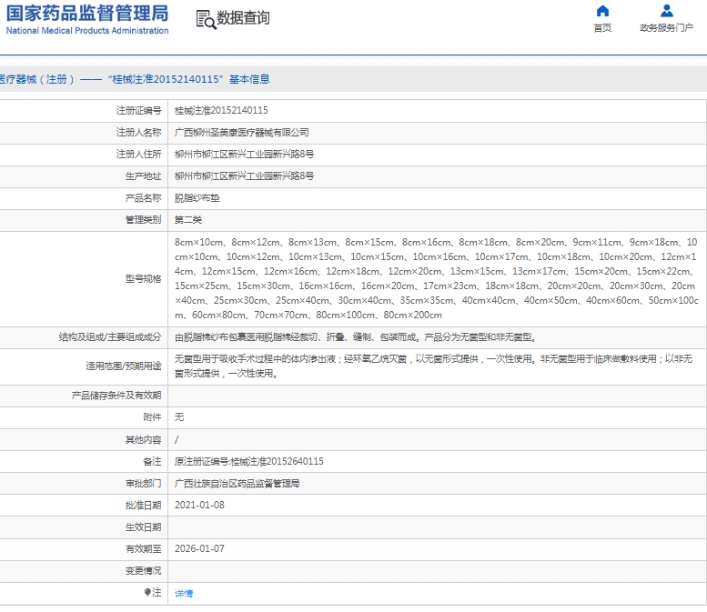Click the home house icon
The height and width of the screenshot is (612, 707).
602,10
